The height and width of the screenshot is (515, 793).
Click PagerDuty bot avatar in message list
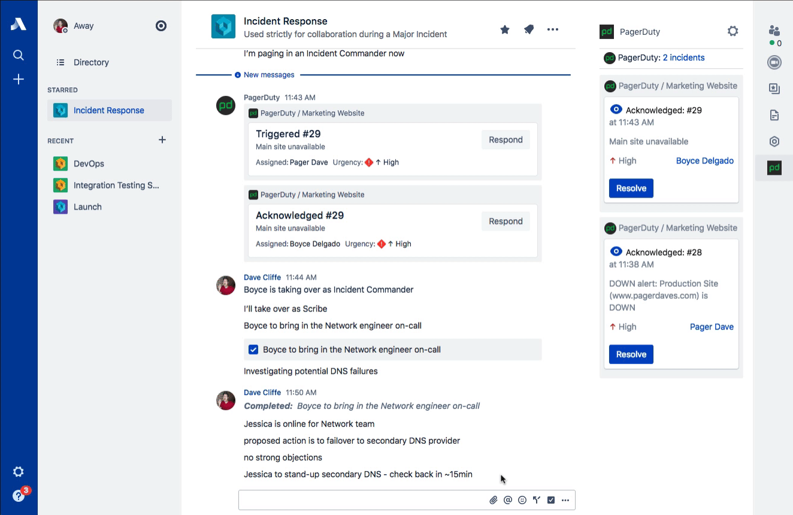click(226, 105)
